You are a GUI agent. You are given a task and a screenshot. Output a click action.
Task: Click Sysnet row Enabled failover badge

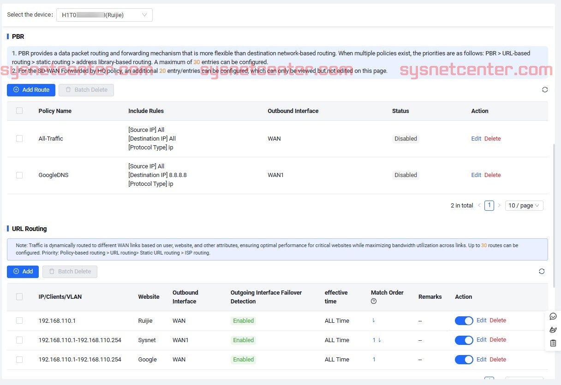click(x=243, y=340)
